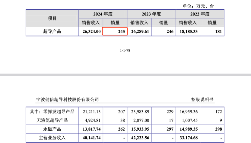Click the red-highlighted 245 sales volume cell
Screen dimensions: 251x143
pos(115,31)
